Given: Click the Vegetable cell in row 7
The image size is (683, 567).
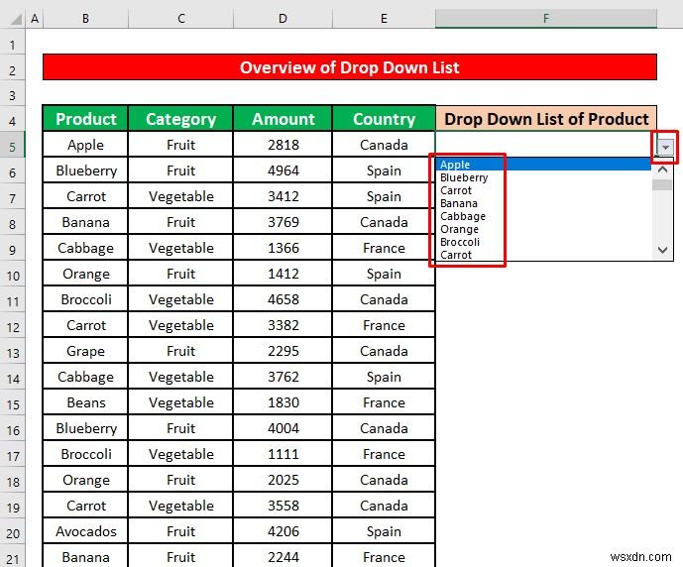Looking at the screenshot, I should (180, 196).
